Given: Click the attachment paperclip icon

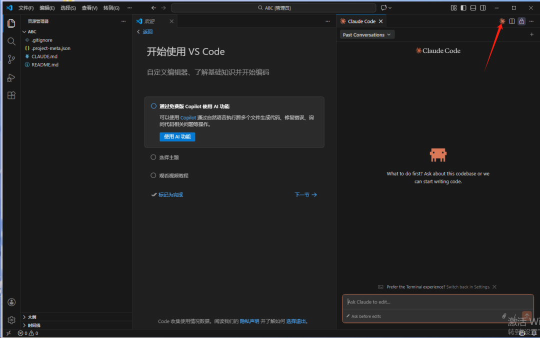Looking at the screenshot, I should [x=504, y=316].
